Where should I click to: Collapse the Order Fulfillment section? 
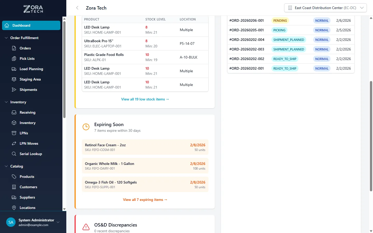click(6, 38)
